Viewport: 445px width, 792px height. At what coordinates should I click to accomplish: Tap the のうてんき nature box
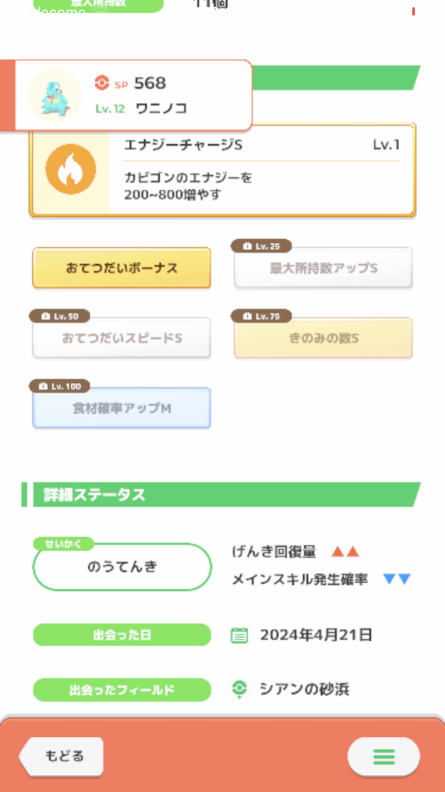tap(122, 567)
